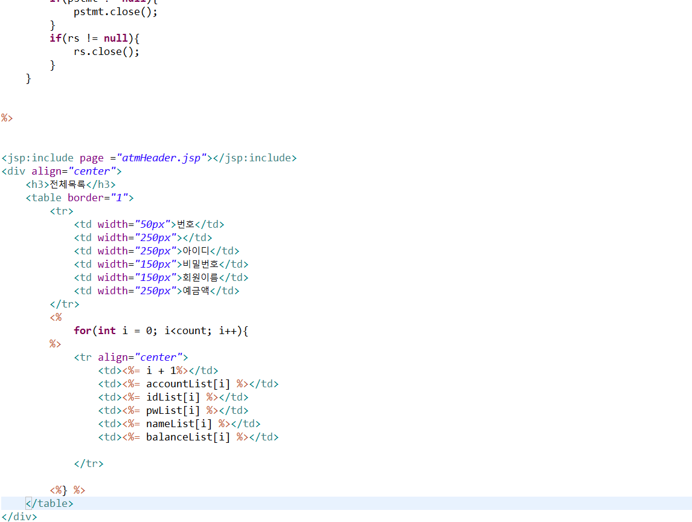The image size is (692, 522).
Task: Click the 예금액 cell text
Action: [x=196, y=290]
